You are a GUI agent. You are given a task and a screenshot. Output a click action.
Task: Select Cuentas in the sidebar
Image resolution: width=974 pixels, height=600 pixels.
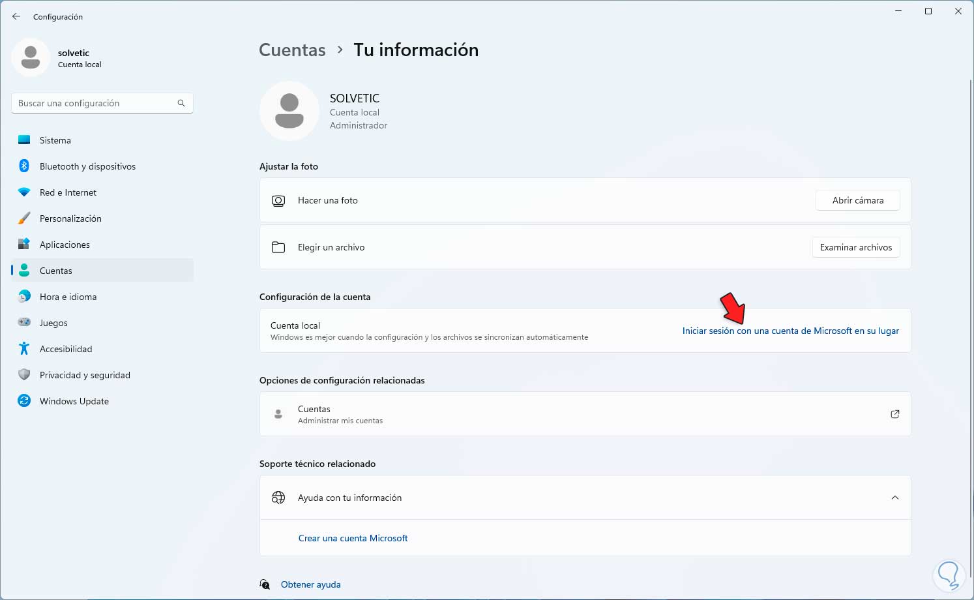click(x=102, y=271)
